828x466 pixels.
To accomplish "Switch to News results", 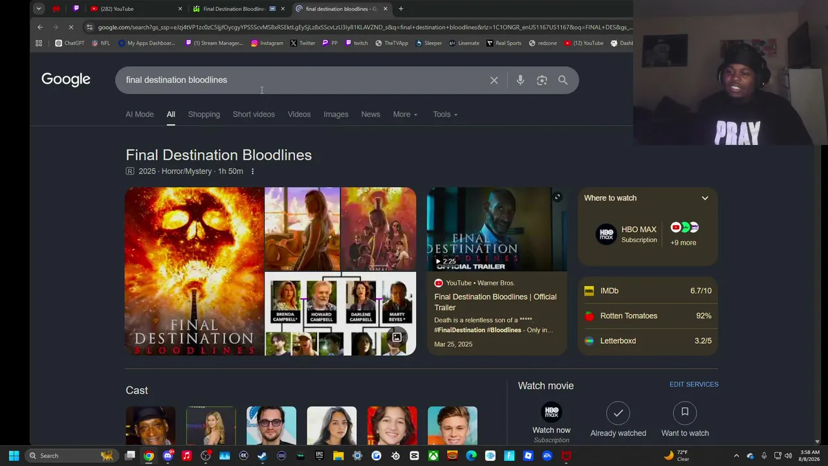I will coord(371,115).
